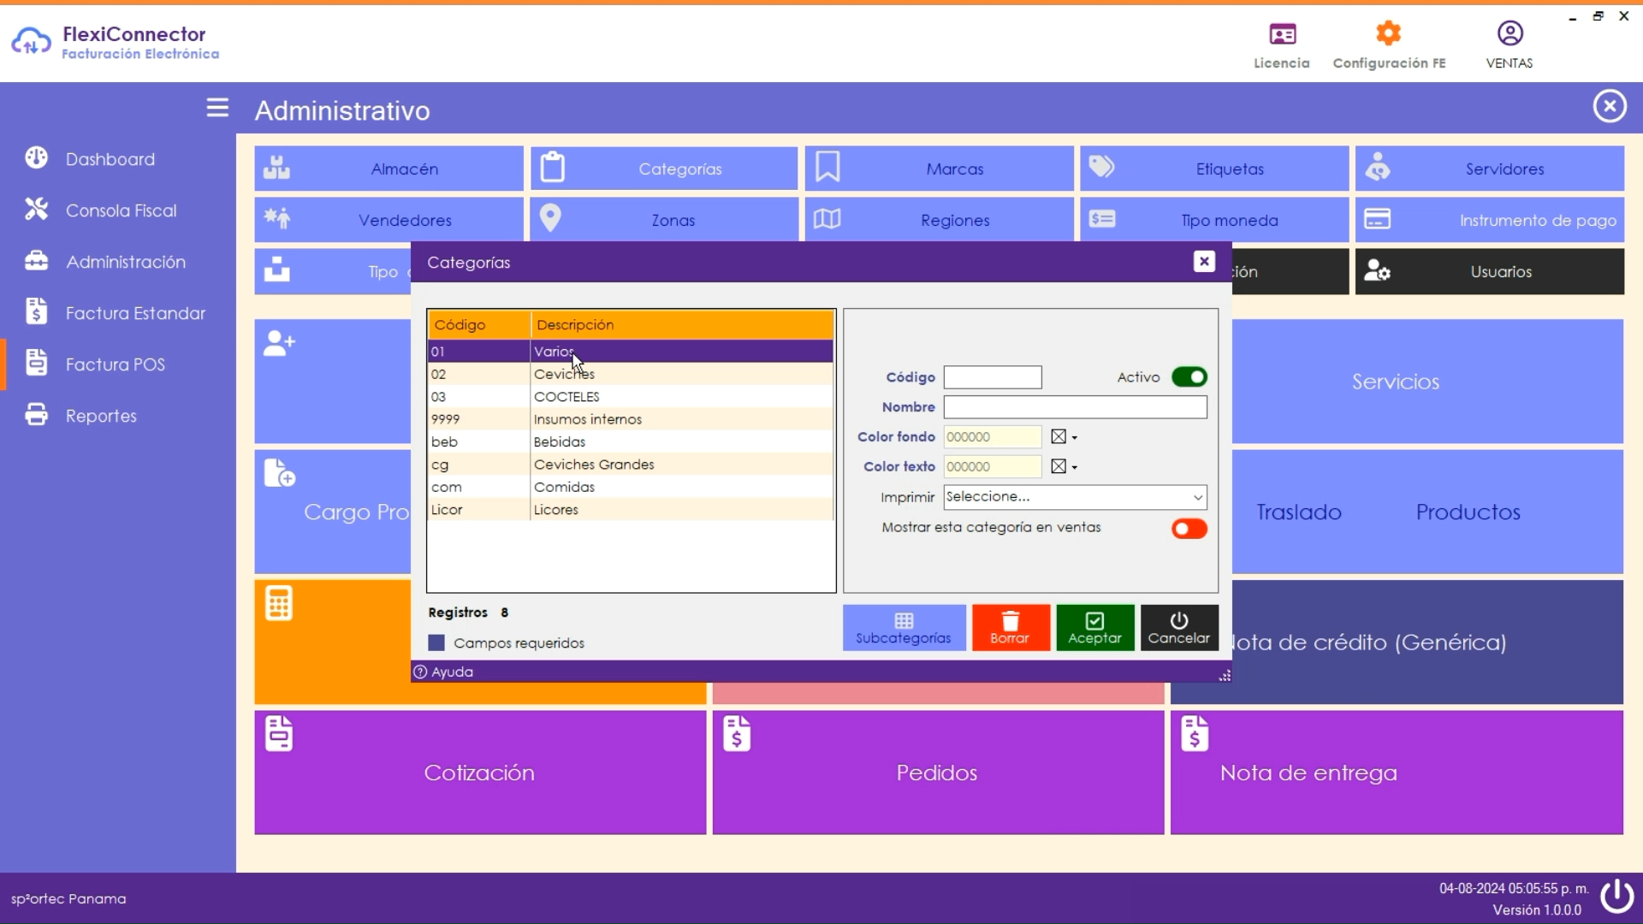Click the power icon at bottom right

(x=1616, y=897)
